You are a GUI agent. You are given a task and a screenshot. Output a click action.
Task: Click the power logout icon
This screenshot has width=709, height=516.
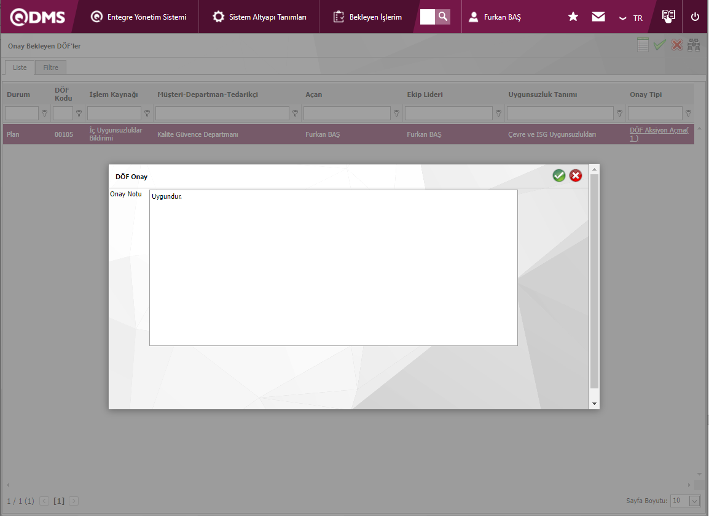click(695, 17)
